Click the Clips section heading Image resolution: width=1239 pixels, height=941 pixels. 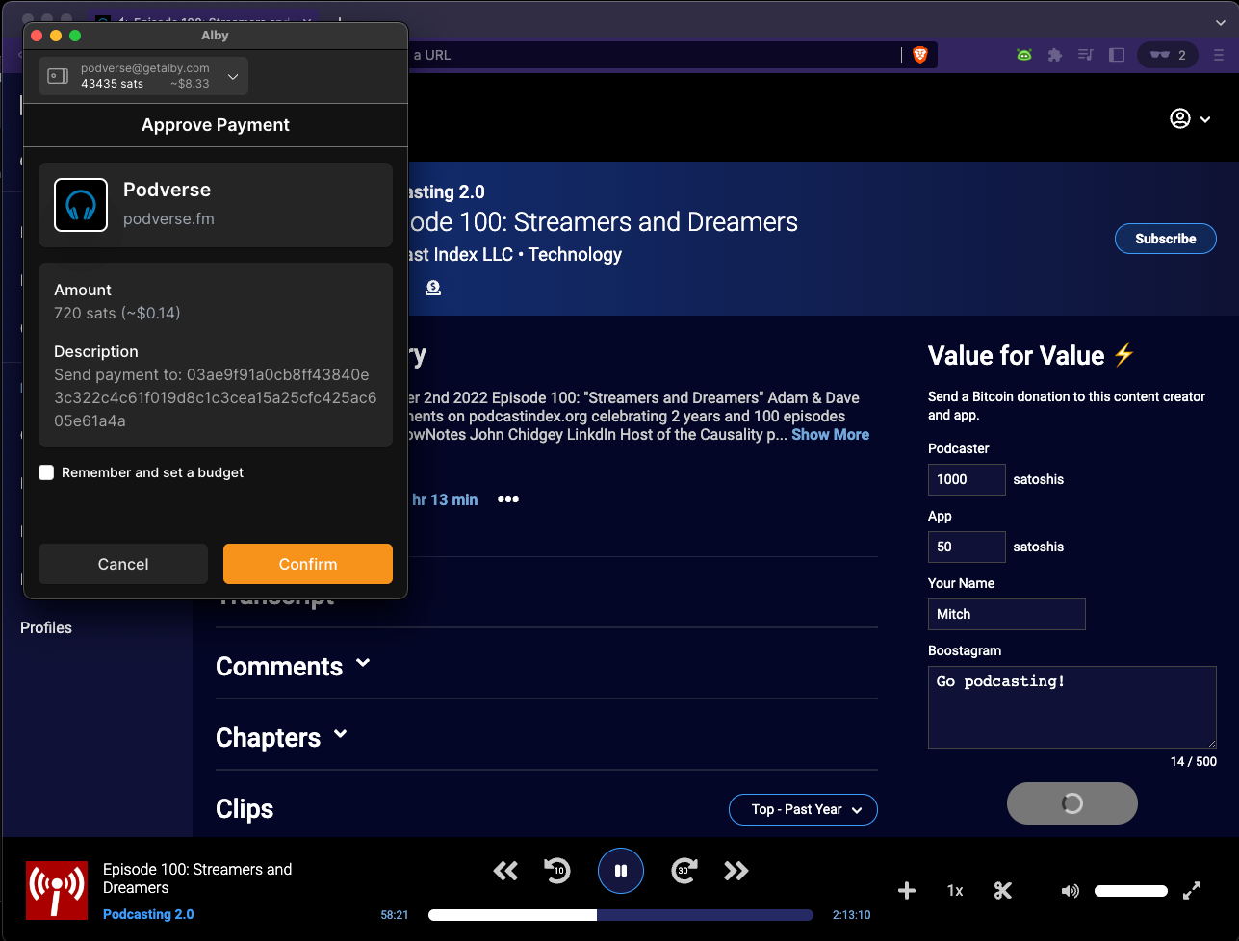pyautogui.click(x=245, y=809)
